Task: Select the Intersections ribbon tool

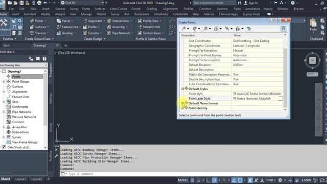Action: [x=119, y=21]
